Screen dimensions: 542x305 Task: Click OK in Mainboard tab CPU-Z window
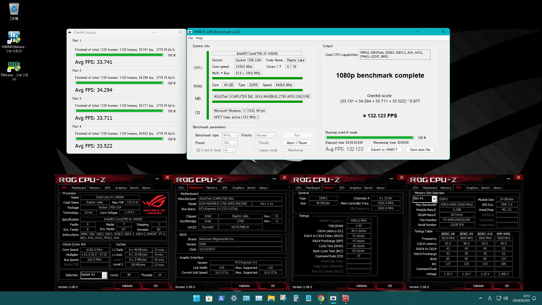273,286
